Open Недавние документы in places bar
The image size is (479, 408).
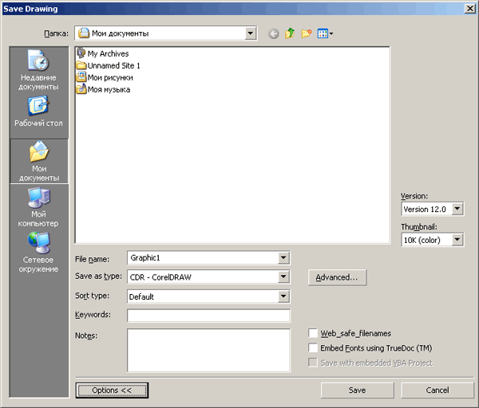click(x=39, y=70)
